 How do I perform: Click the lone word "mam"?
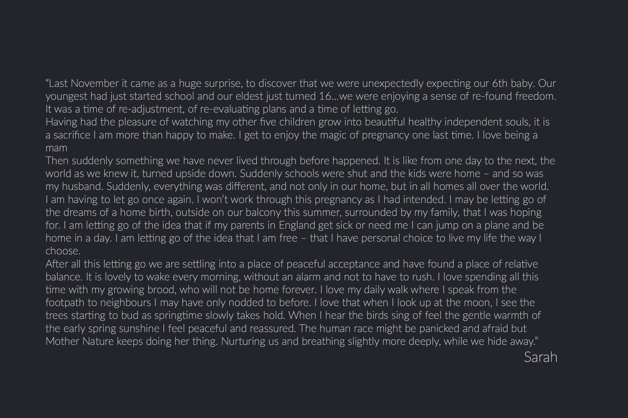tap(56, 148)
